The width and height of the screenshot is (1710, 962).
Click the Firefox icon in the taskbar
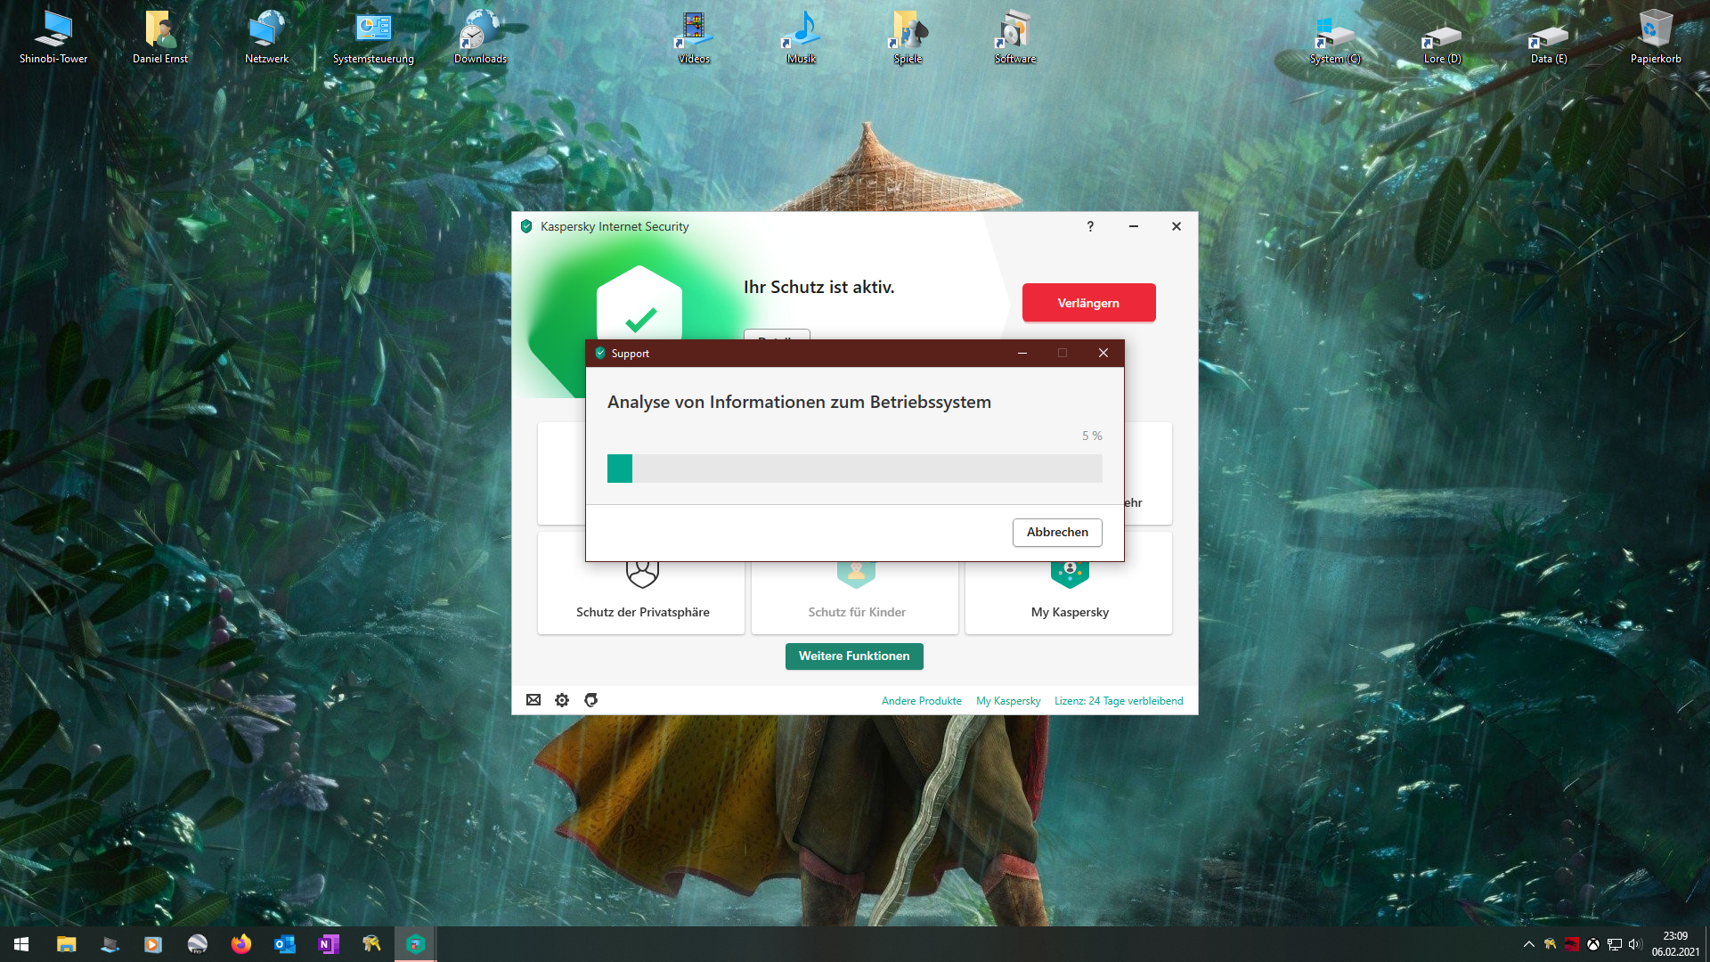(x=240, y=944)
